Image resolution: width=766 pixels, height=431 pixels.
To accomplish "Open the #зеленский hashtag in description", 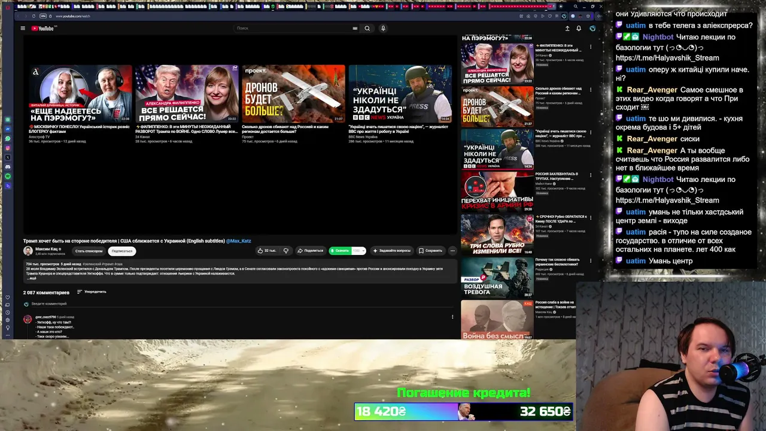I will coord(92,264).
